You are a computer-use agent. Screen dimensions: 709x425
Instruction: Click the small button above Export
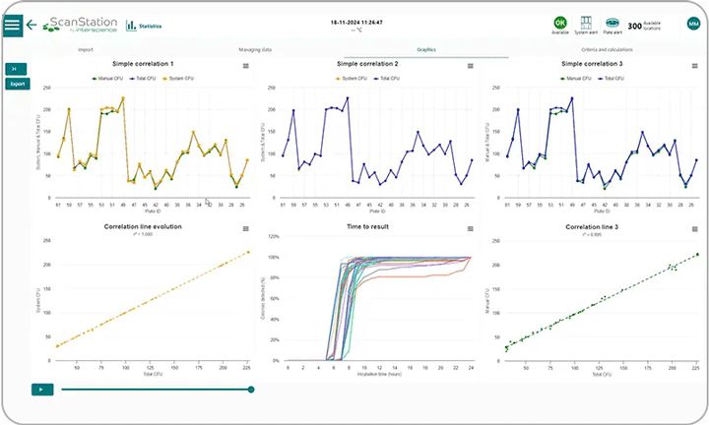coord(14,68)
